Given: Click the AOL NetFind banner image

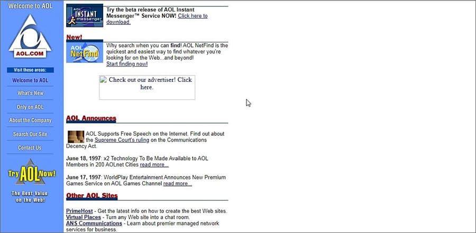Looking at the screenshot, I should pos(85,52).
